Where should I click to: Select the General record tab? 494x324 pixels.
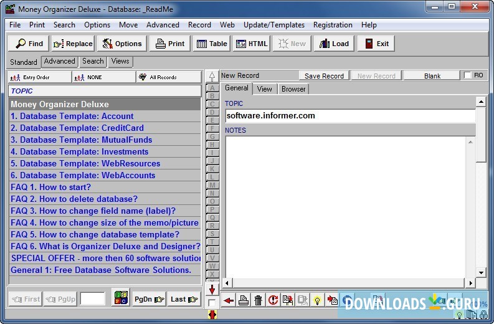(237, 88)
